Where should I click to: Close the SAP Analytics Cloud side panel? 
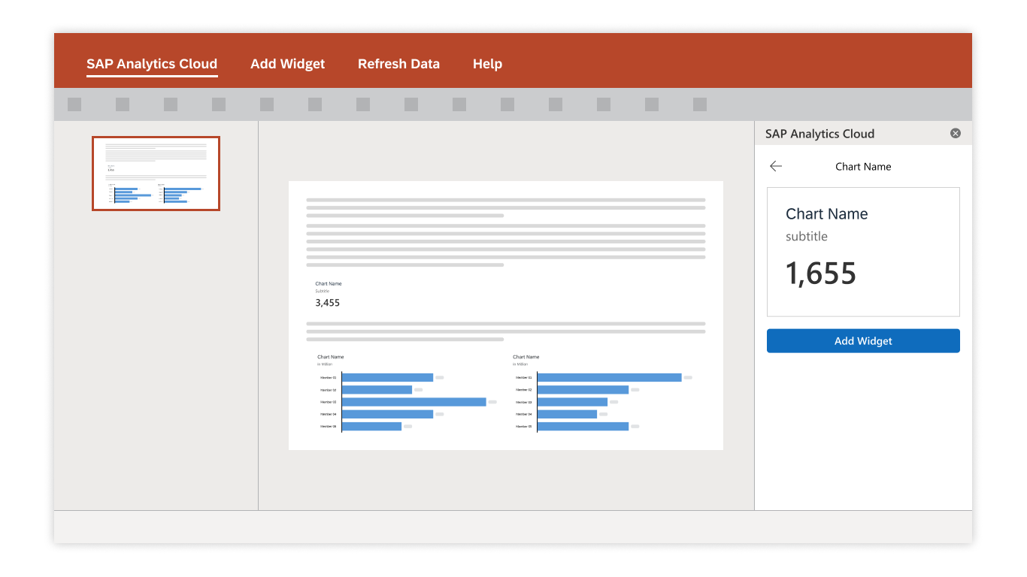point(956,133)
